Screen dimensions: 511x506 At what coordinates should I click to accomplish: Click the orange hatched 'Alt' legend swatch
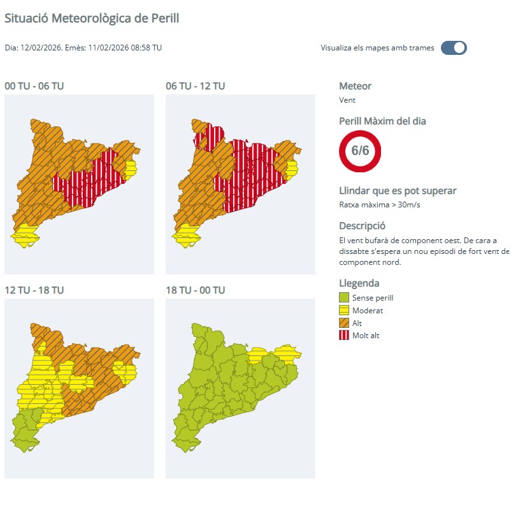pyautogui.click(x=344, y=323)
